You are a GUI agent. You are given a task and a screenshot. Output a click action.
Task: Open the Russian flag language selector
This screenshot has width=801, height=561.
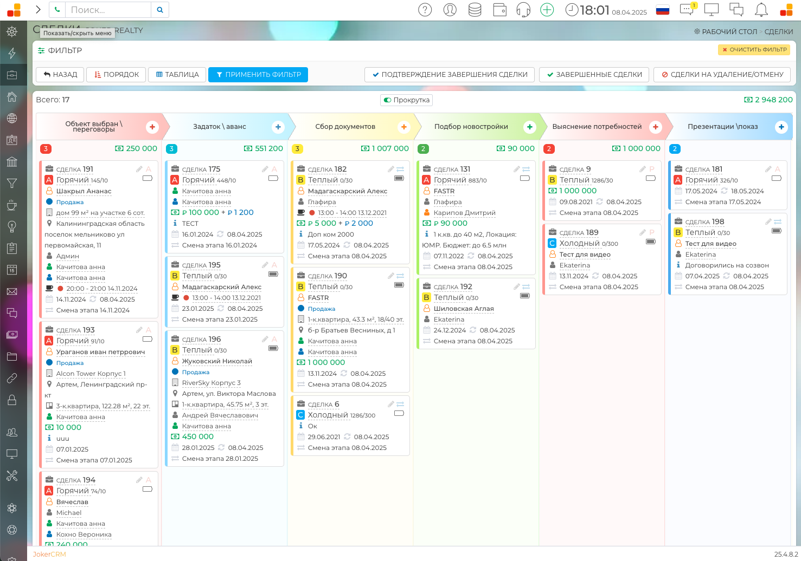[662, 10]
